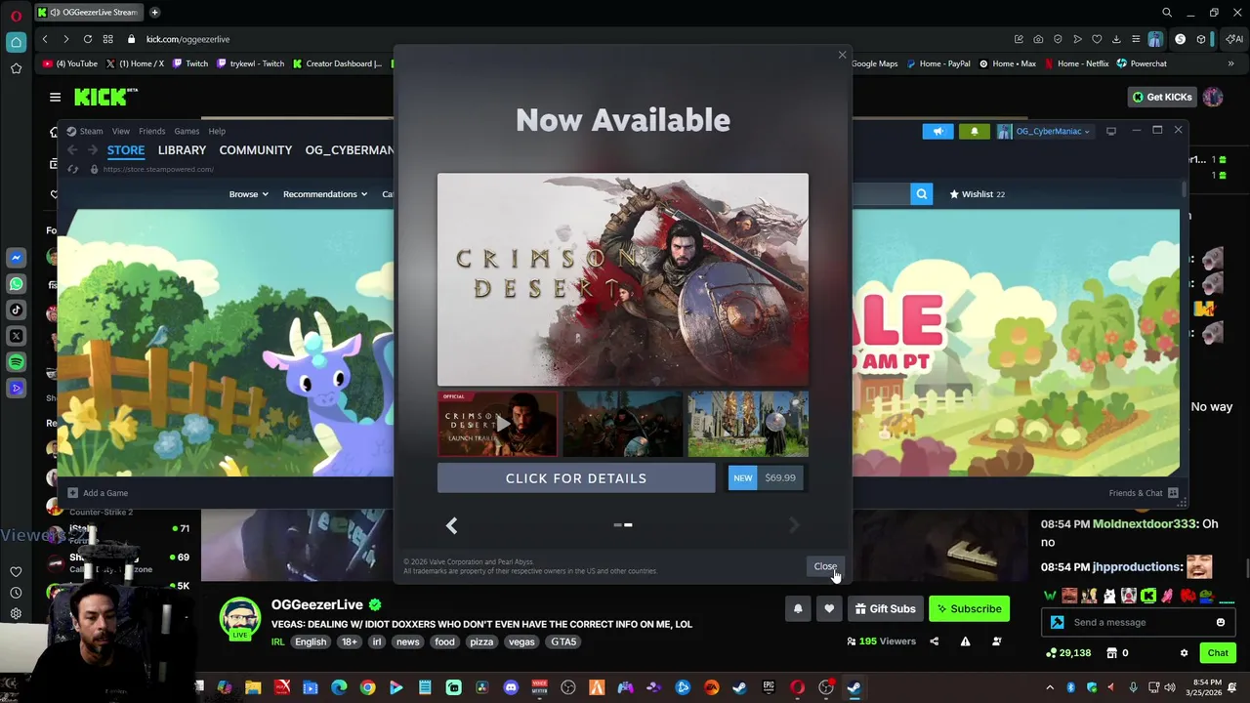Click share stream icon
The width and height of the screenshot is (1250, 703).
934,641
